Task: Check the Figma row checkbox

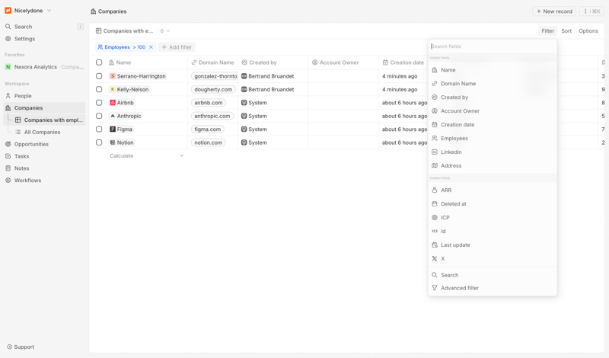Action: pyautogui.click(x=99, y=129)
